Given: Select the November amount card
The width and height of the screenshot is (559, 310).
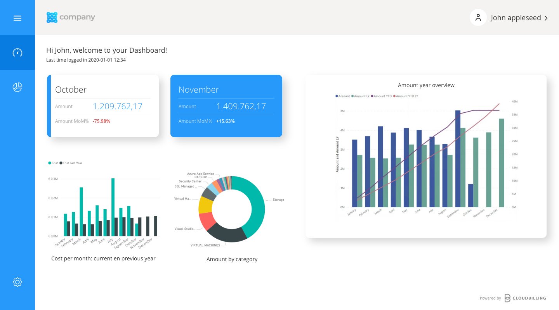Looking at the screenshot, I should 226,106.
